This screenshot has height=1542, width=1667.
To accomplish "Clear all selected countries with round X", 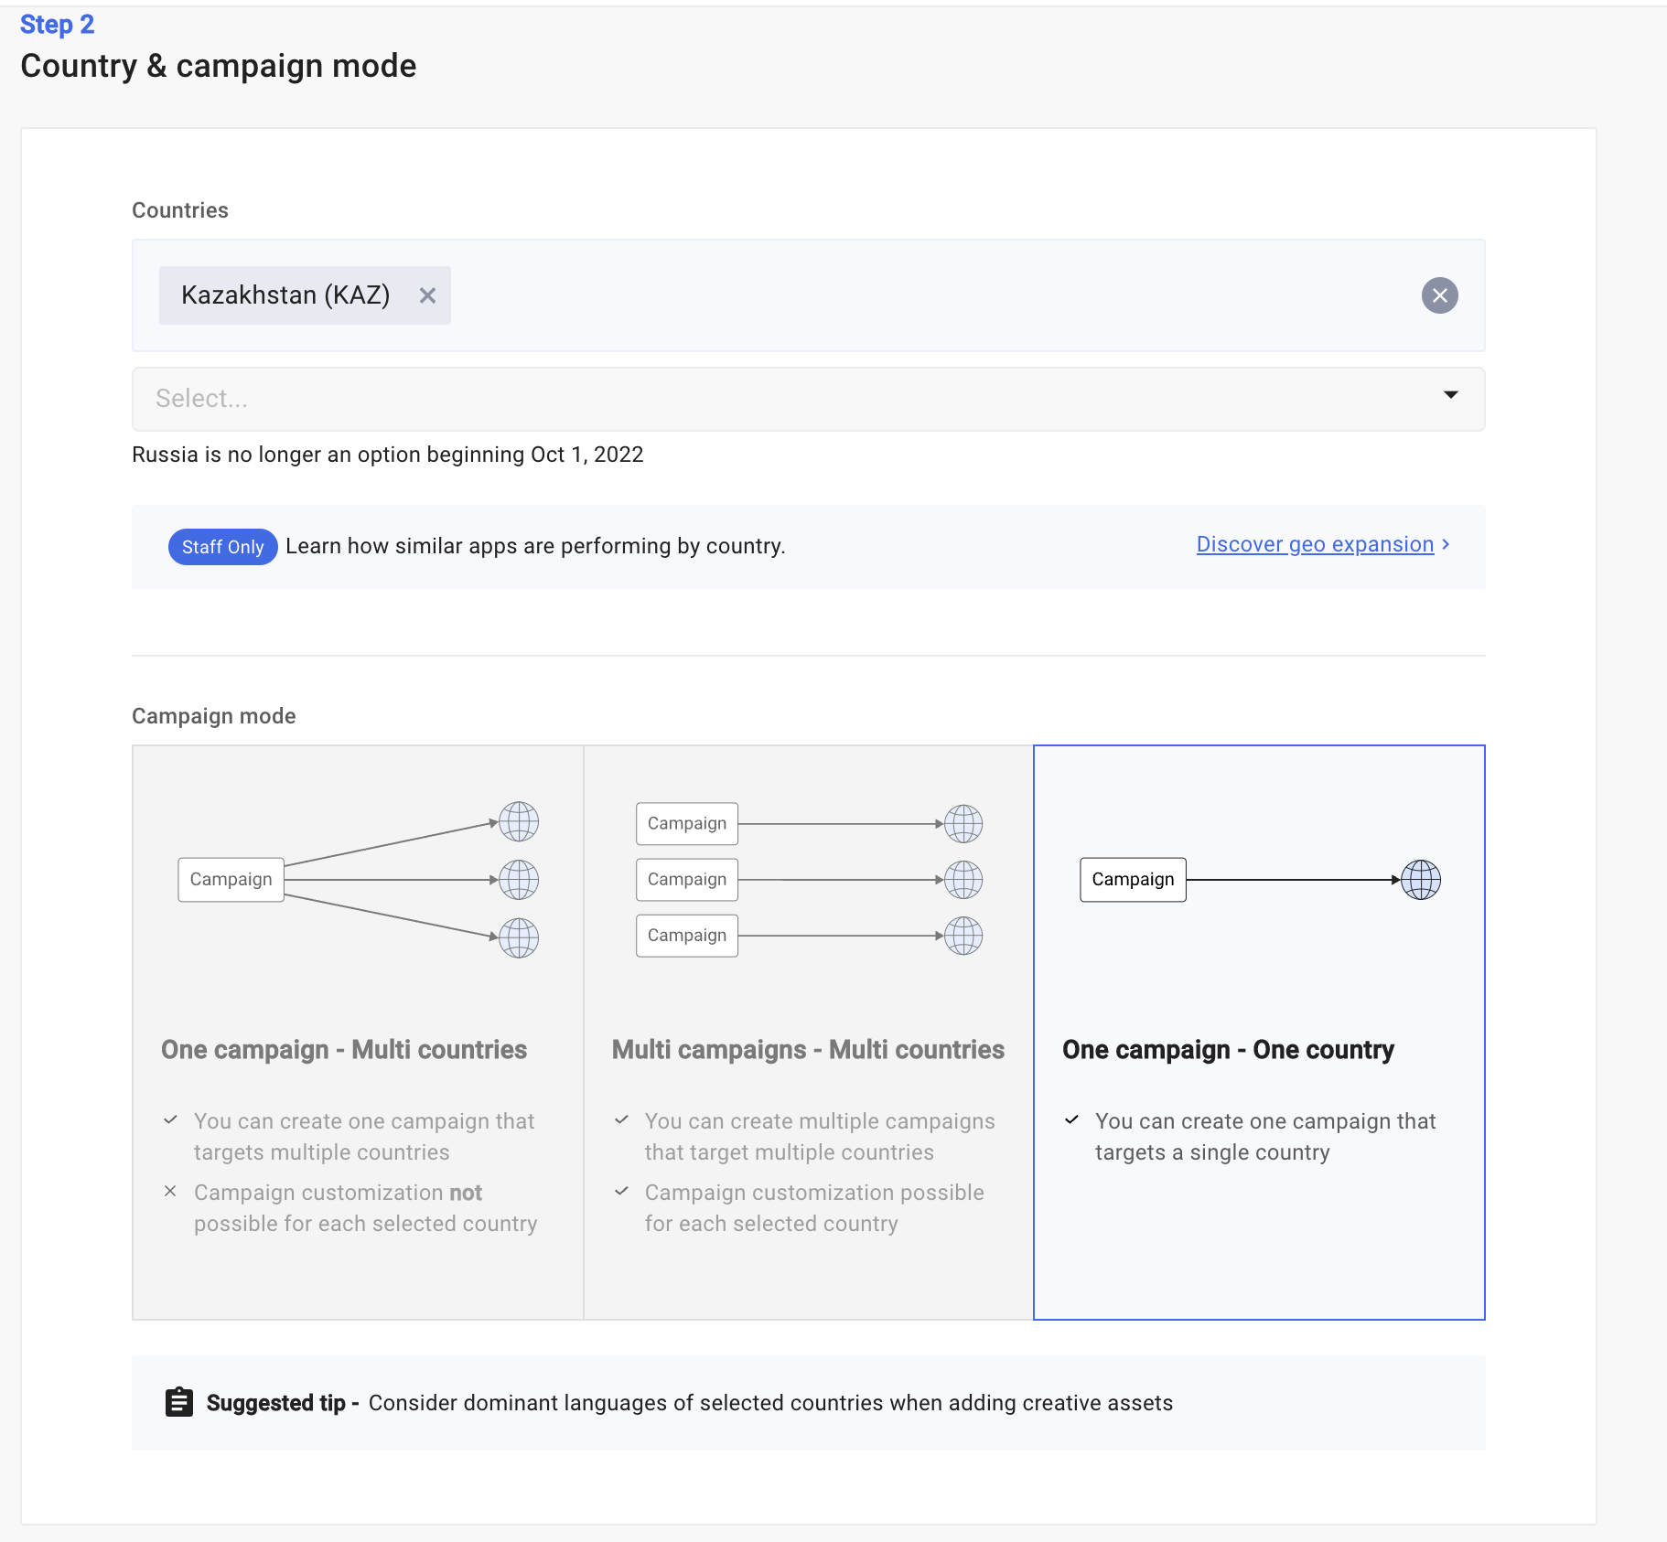I will [x=1439, y=295].
